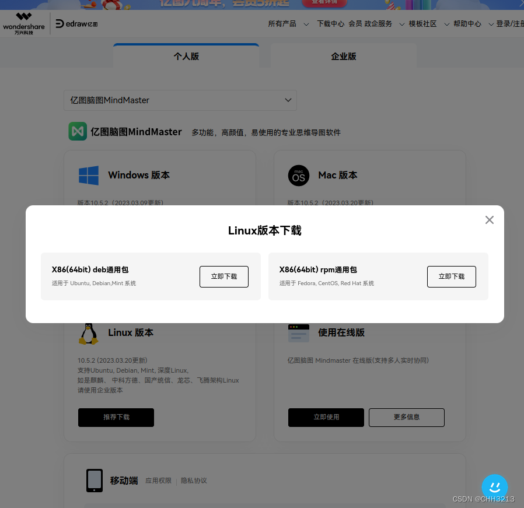524x508 pixels.
Task: Expand the 政企服务 chevron arrow
Action: point(401,24)
